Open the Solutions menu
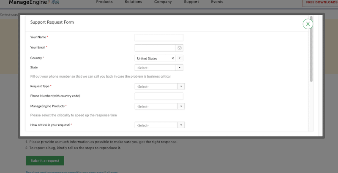 pos(134,2)
